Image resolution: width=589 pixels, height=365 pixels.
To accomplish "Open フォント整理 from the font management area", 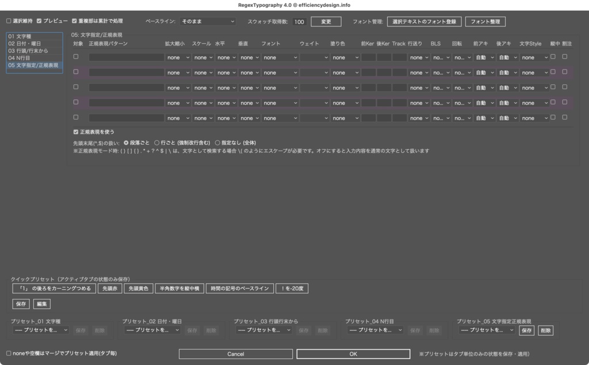I will [486, 21].
